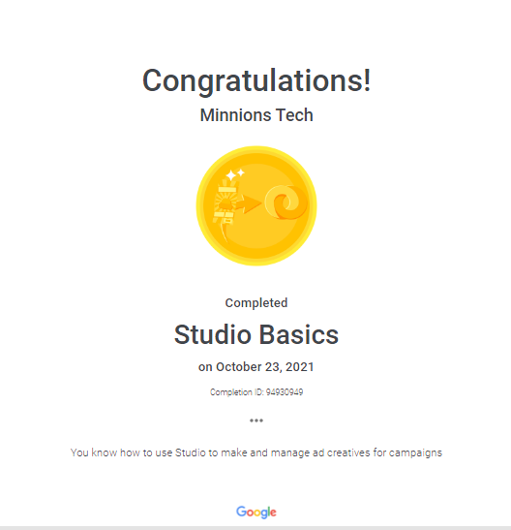The image size is (511, 530).
Task: Click the Studio Basics course title
Action: (x=256, y=334)
